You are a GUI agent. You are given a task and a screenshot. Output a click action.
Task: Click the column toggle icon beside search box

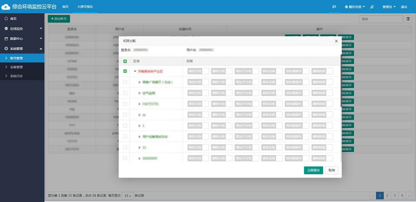[408, 19]
